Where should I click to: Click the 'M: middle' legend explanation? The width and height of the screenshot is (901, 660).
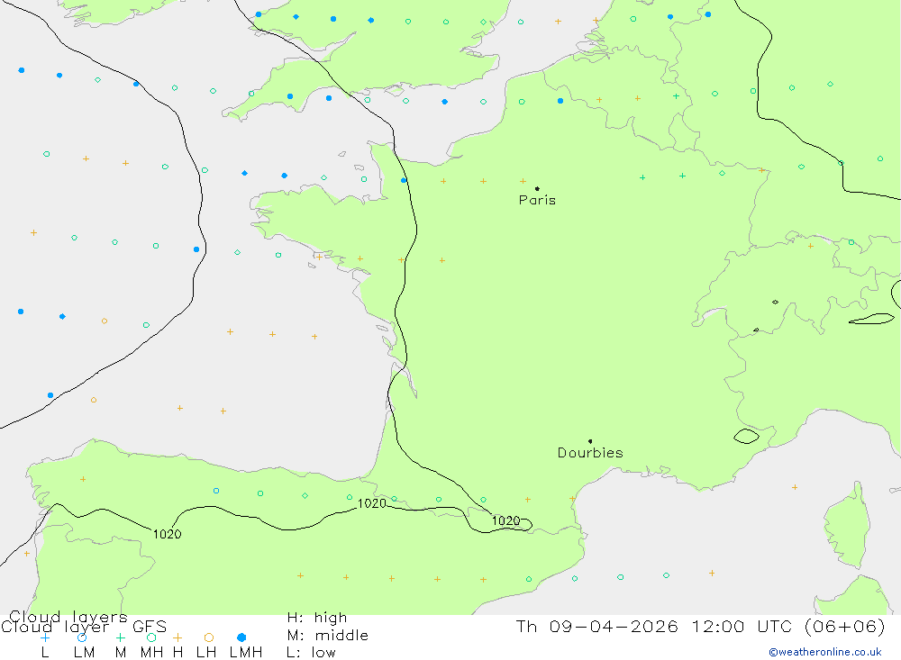328,636
